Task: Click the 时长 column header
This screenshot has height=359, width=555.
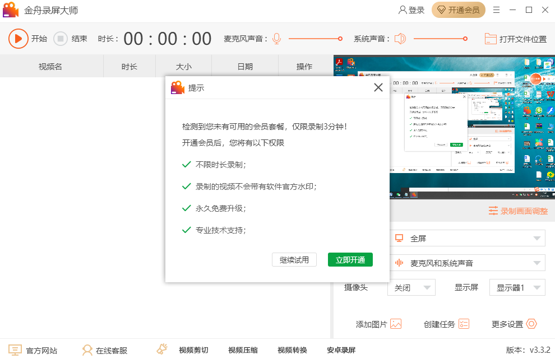Action: pos(129,67)
